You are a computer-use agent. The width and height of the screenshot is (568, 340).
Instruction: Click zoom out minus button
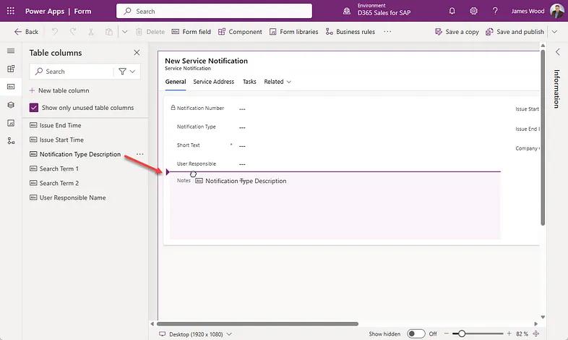(447, 333)
